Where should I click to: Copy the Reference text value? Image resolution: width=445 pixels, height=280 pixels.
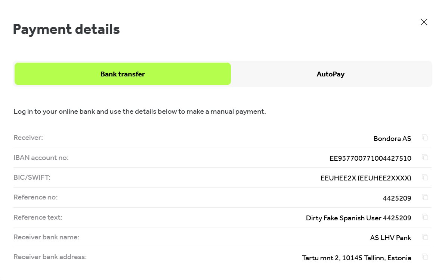[425, 217]
